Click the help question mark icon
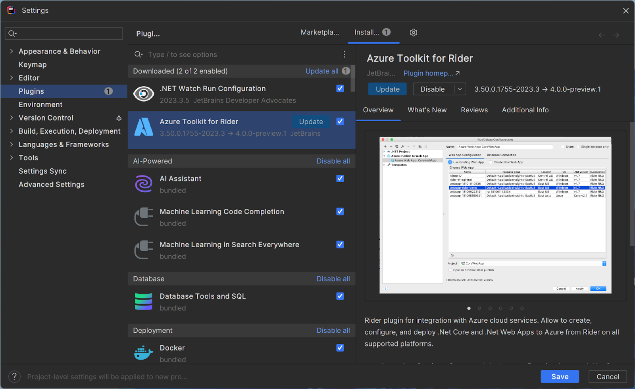This screenshot has width=635, height=389. click(14, 376)
